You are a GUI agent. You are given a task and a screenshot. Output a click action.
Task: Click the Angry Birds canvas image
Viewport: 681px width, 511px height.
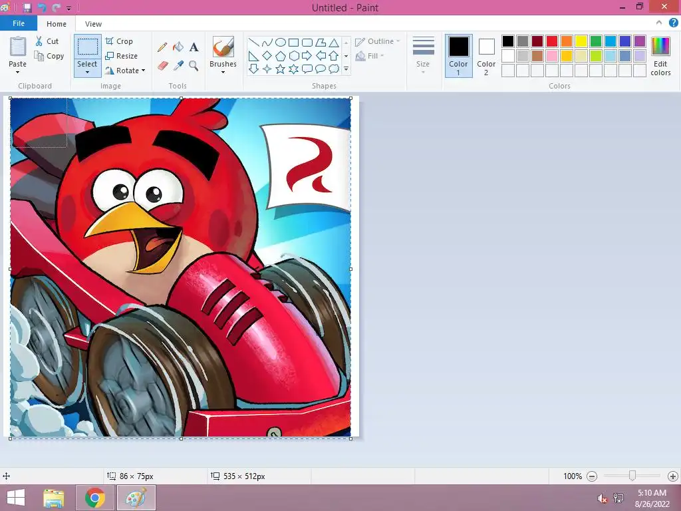181,267
